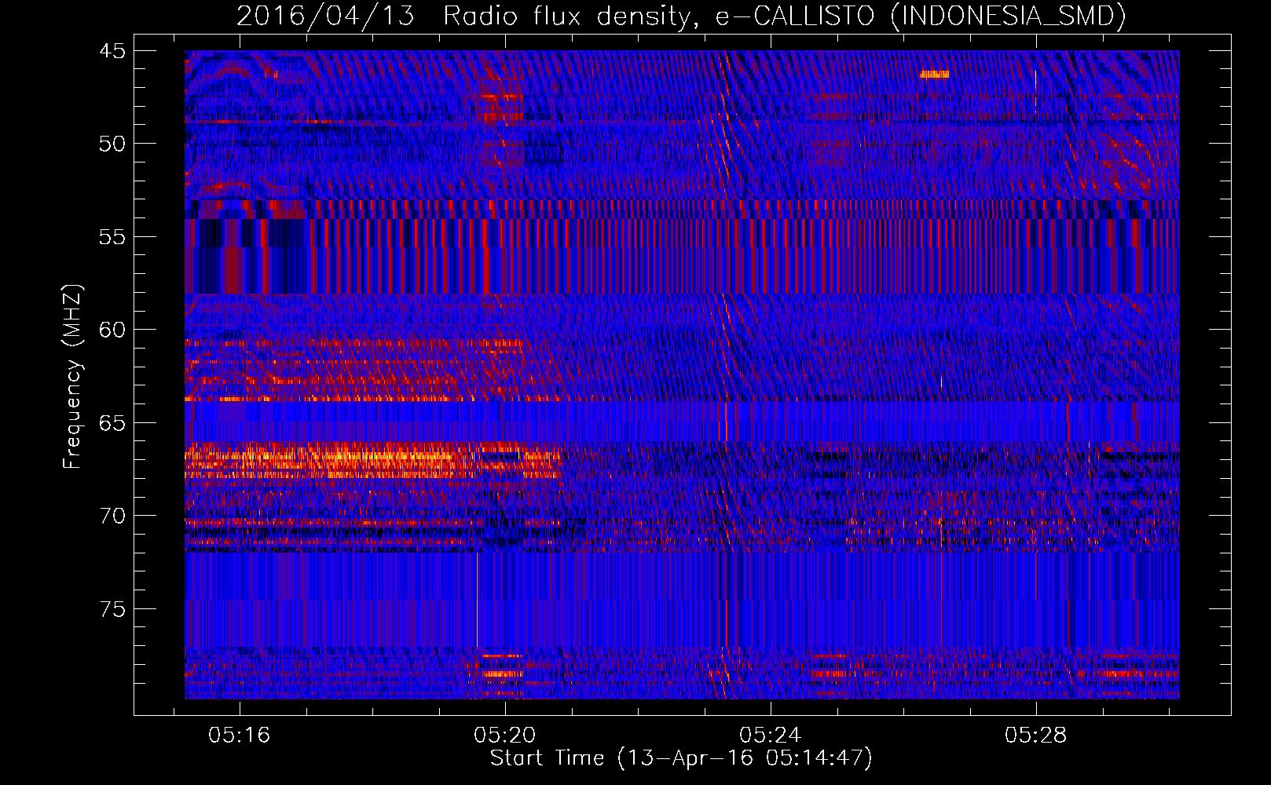
Task: Click the 05:24 time tick label
Action: 770,736
